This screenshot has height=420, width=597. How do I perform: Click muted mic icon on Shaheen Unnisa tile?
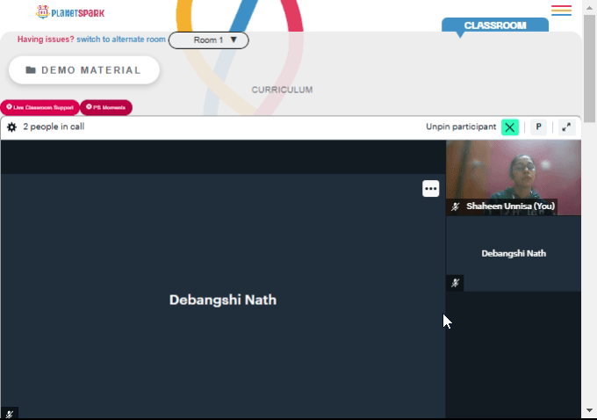(455, 206)
